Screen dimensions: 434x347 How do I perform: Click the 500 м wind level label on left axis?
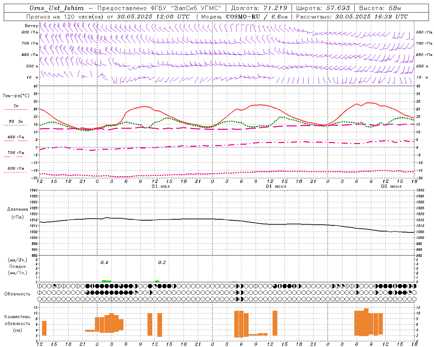point(32,66)
